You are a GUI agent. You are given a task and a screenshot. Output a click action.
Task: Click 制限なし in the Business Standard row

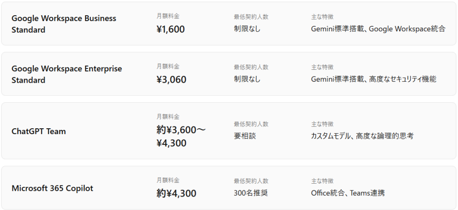(x=247, y=29)
